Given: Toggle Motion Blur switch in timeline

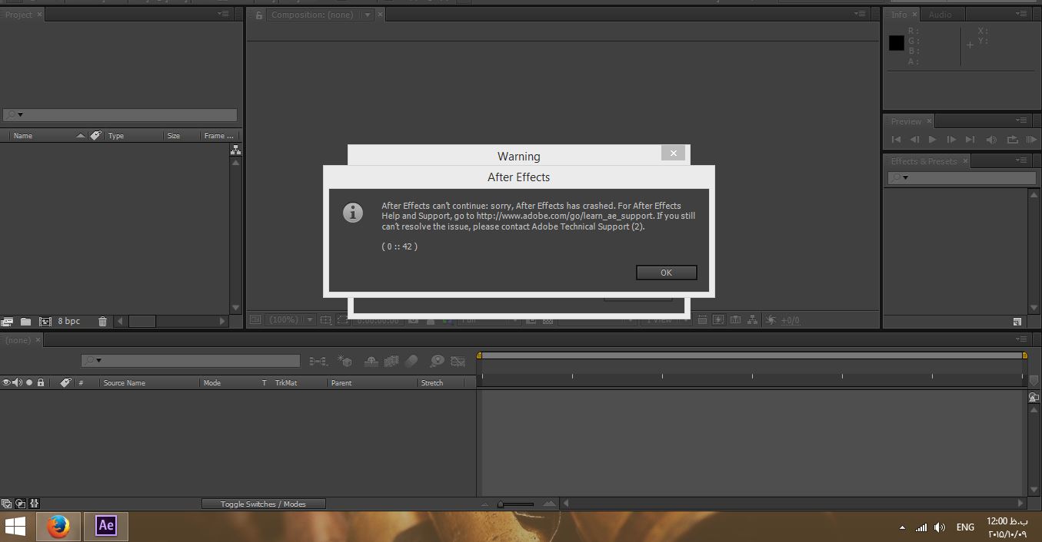Looking at the screenshot, I should (x=411, y=360).
